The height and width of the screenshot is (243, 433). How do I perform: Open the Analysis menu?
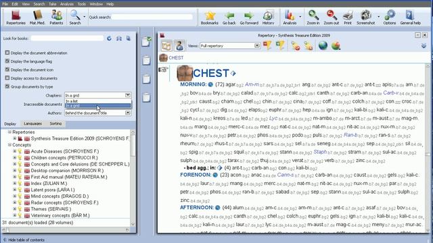coord(66,4)
